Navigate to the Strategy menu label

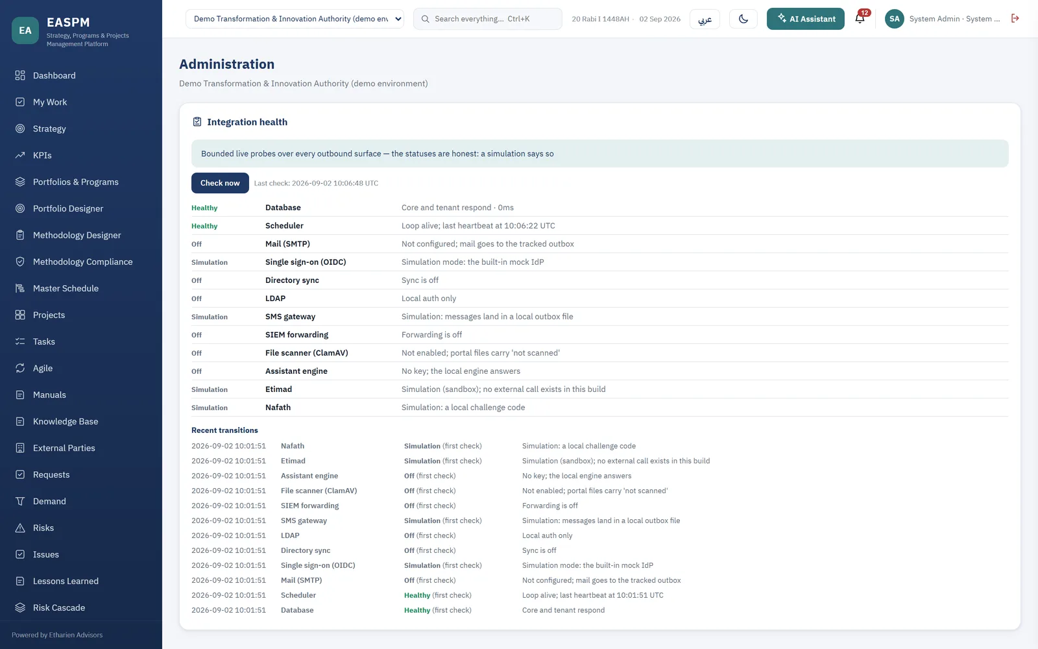click(x=49, y=129)
